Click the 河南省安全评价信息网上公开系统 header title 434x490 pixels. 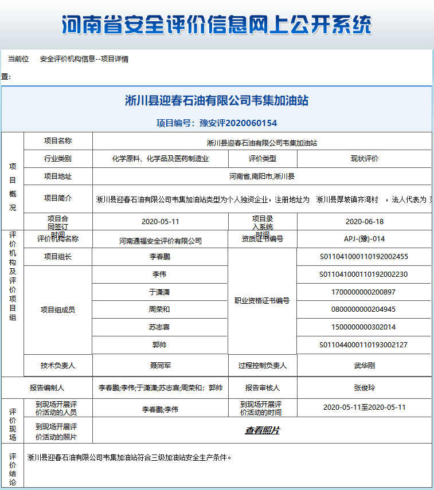click(216, 25)
